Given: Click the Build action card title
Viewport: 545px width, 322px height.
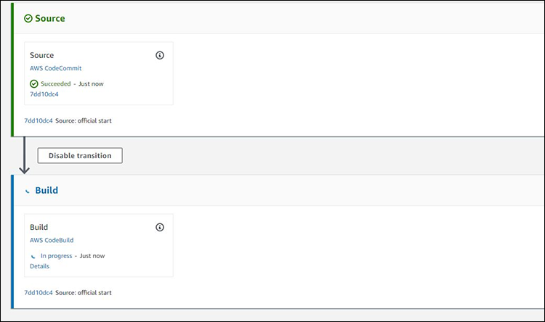Looking at the screenshot, I should (39, 227).
